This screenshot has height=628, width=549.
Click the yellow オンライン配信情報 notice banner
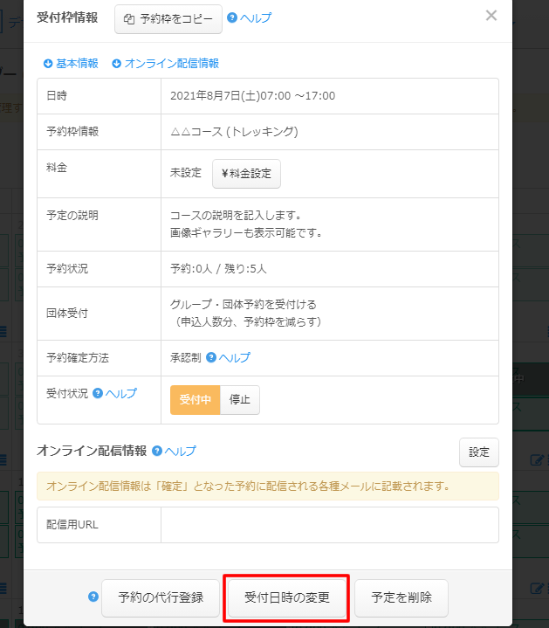(267, 486)
